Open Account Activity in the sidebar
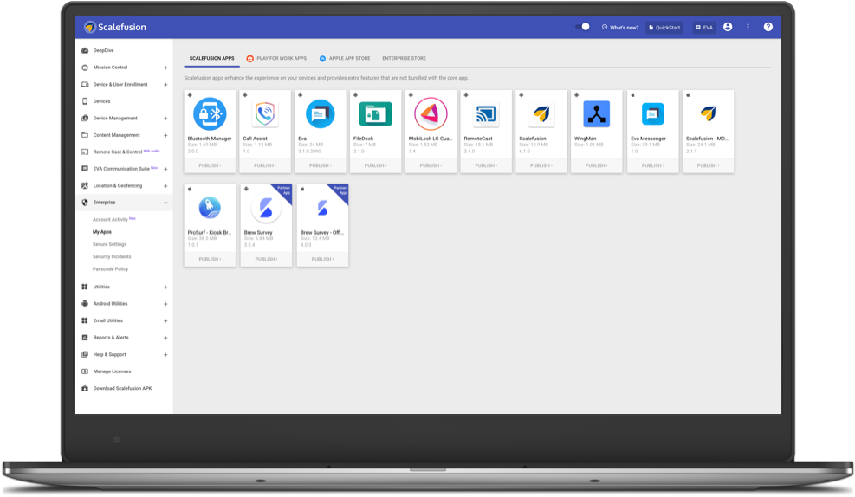Image resolution: width=855 pixels, height=497 pixels. pos(110,220)
